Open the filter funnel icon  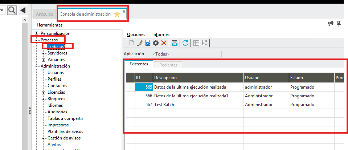click(x=175, y=43)
